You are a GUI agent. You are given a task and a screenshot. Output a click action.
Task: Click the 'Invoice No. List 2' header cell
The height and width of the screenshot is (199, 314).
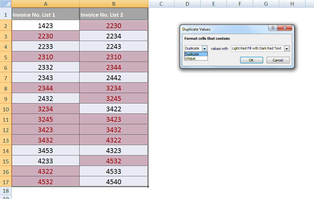tap(114, 14)
